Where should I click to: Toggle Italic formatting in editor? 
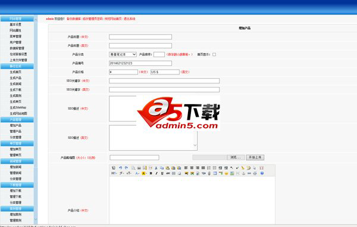point(156,173)
